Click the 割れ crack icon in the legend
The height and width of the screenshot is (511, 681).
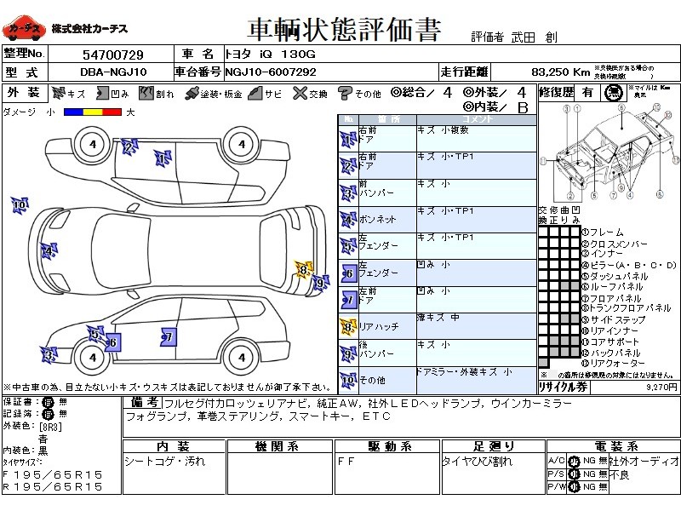coord(146,93)
